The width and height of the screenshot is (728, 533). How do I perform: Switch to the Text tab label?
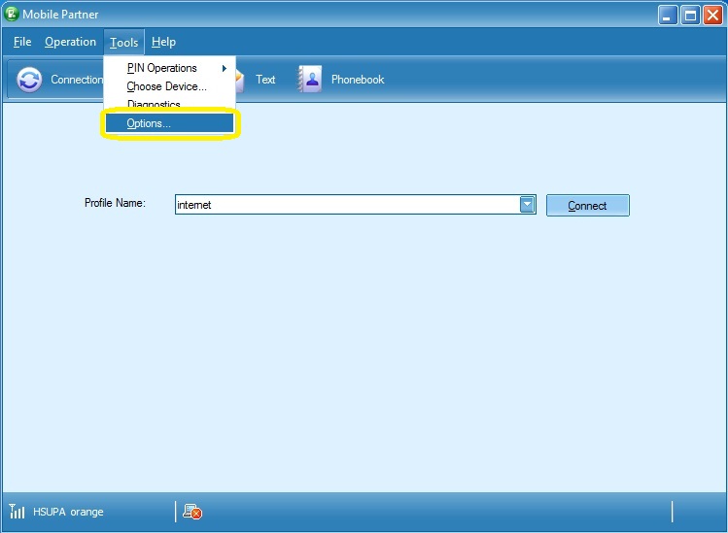265,80
